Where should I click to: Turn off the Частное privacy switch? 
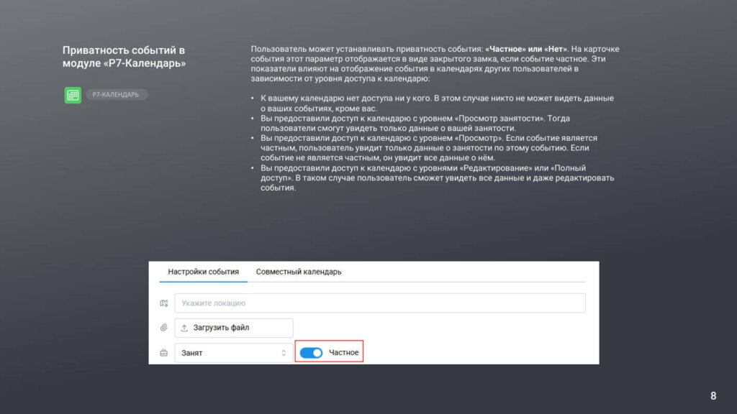click(311, 353)
